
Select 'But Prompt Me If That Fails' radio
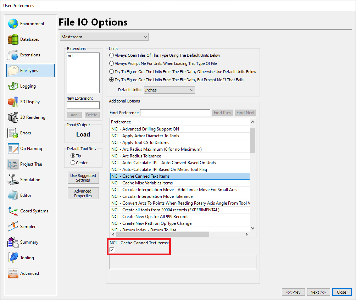click(111, 80)
